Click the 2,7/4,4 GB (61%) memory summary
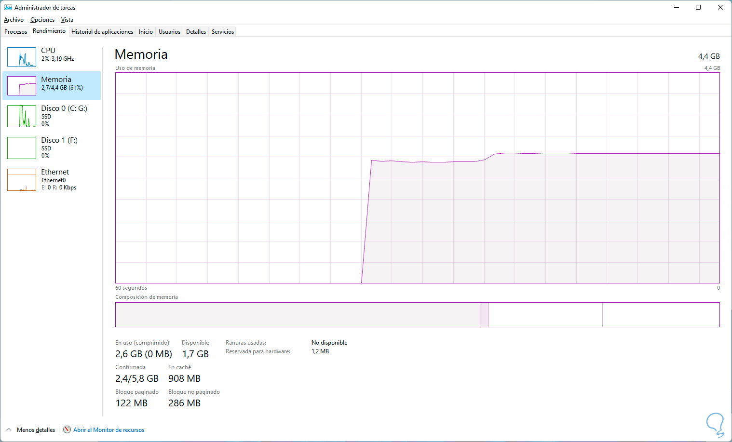 tap(62, 88)
